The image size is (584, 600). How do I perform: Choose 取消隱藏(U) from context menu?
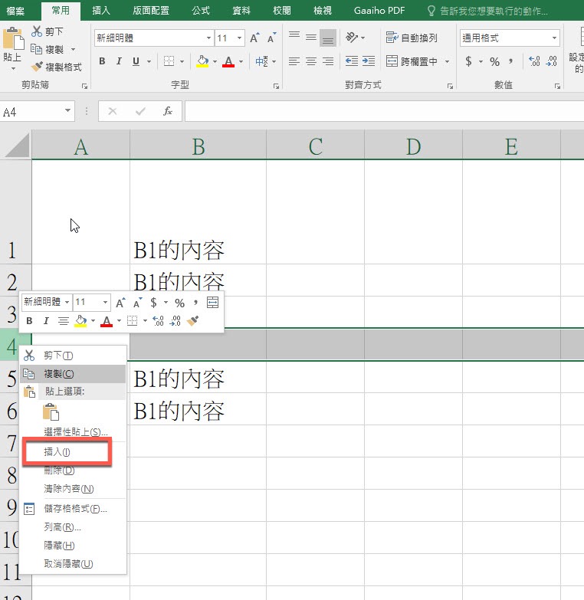click(x=73, y=564)
